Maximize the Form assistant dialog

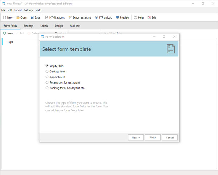coord(164,37)
